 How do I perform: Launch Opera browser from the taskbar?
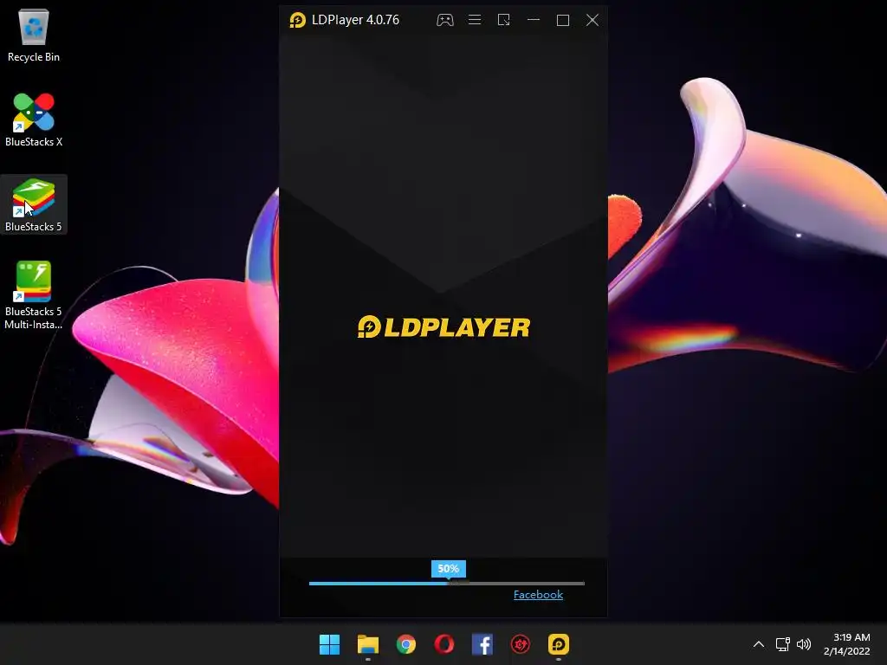pyautogui.click(x=444, y=644)
